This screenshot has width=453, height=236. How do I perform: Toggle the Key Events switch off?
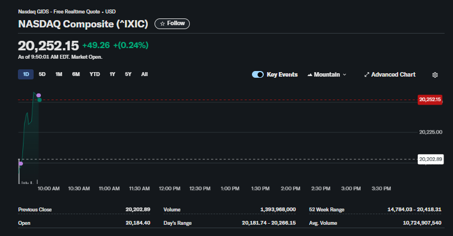(x=258, y=74)
